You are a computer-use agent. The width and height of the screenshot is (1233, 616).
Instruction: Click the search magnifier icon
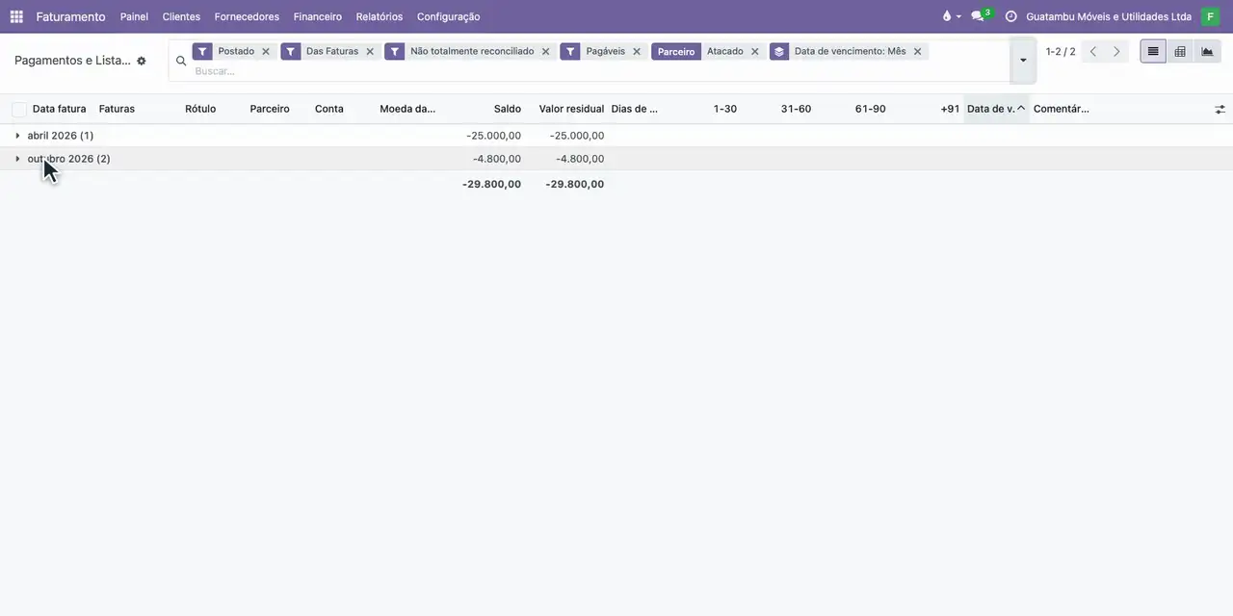tap(181, 61)
